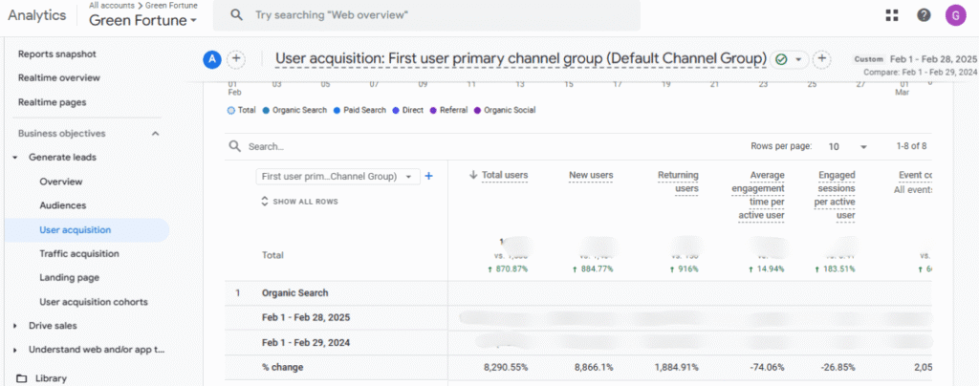The height and width of the screenshot is (386, 979).
Task: Click Show All Rows
Action: [x=299, y=202]
